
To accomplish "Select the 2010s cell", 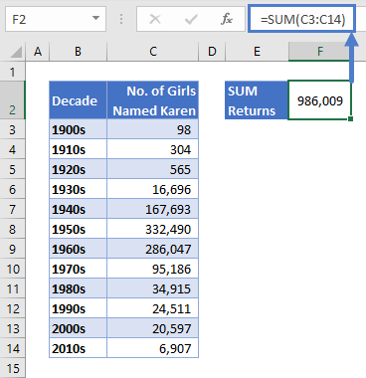I will click(x=78, y=348).
